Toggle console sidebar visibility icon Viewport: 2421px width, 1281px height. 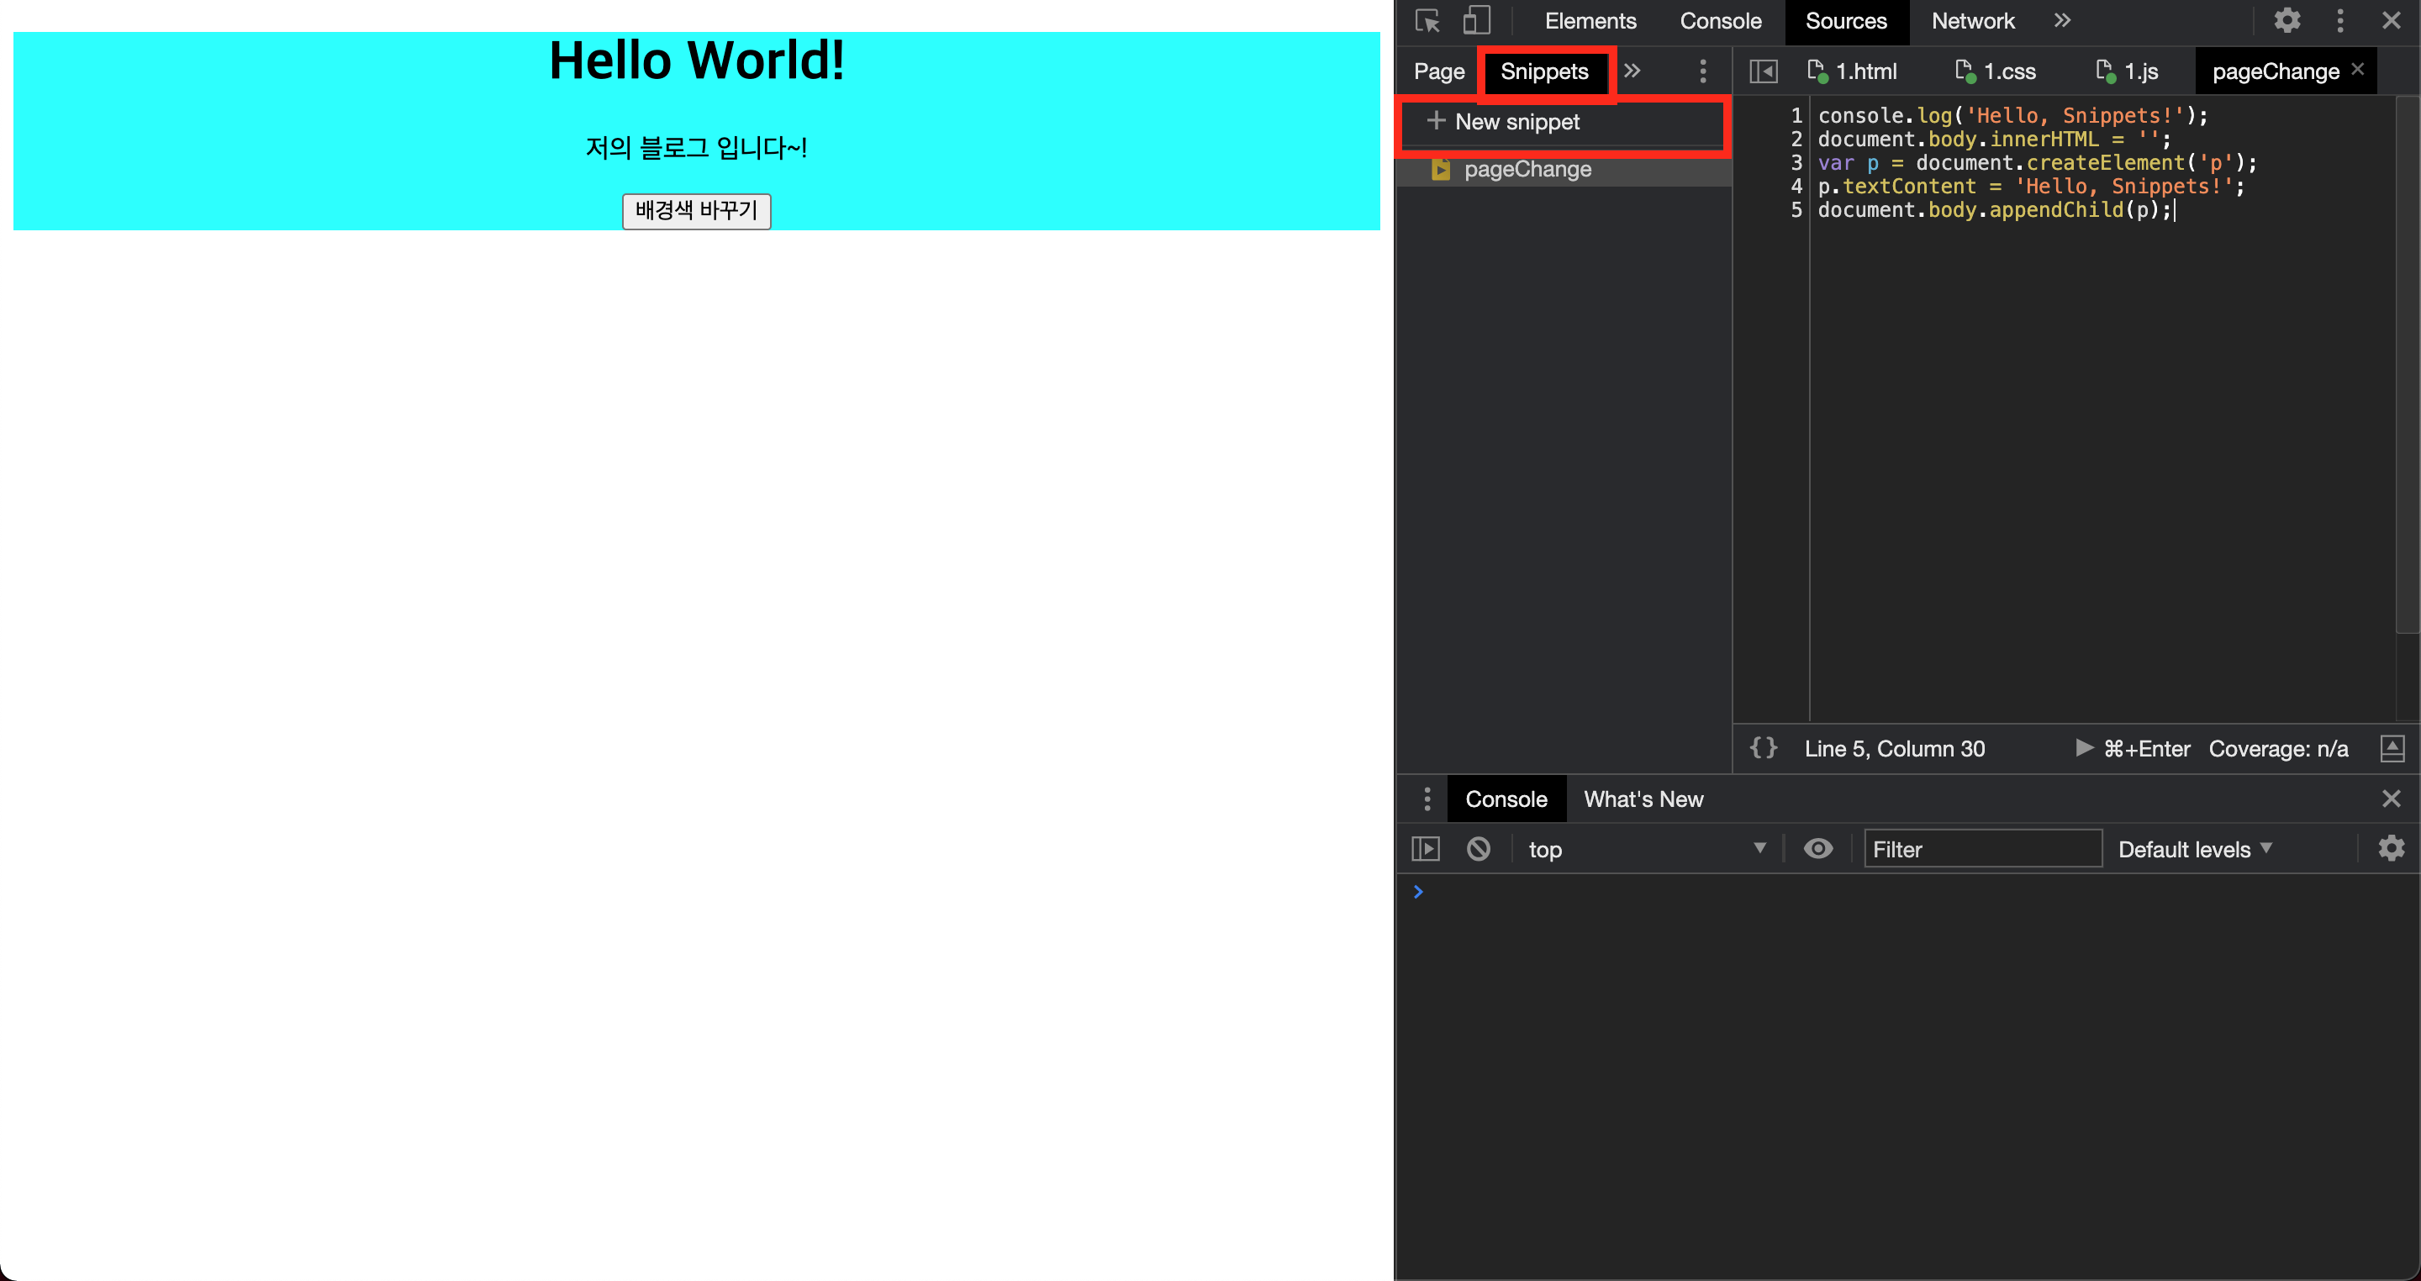[1426, 849]
